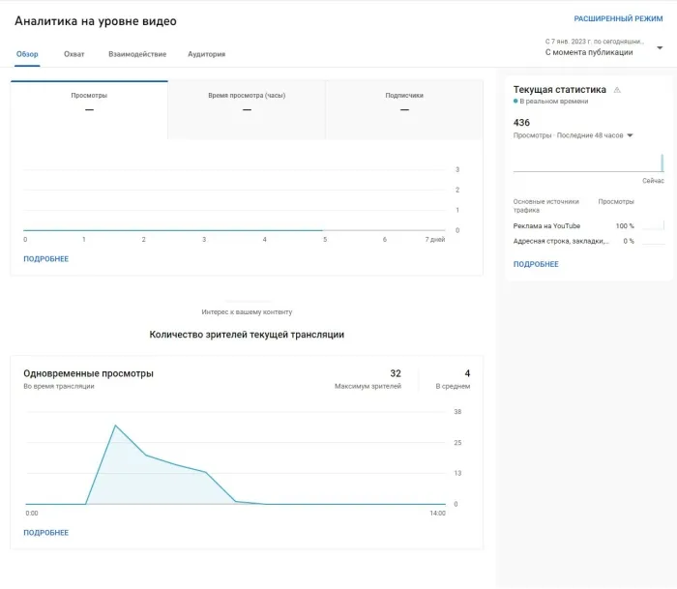Click the peak of concurrent viewers chart
The width and height of the screenshot is (677, 589).
click(115, 426)
